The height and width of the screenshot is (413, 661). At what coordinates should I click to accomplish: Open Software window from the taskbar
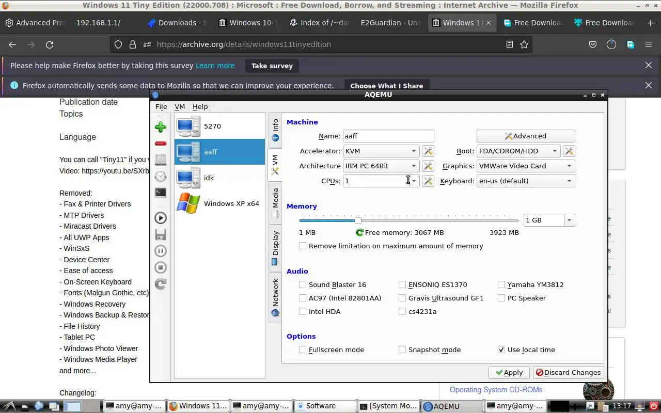coord(325,406)
